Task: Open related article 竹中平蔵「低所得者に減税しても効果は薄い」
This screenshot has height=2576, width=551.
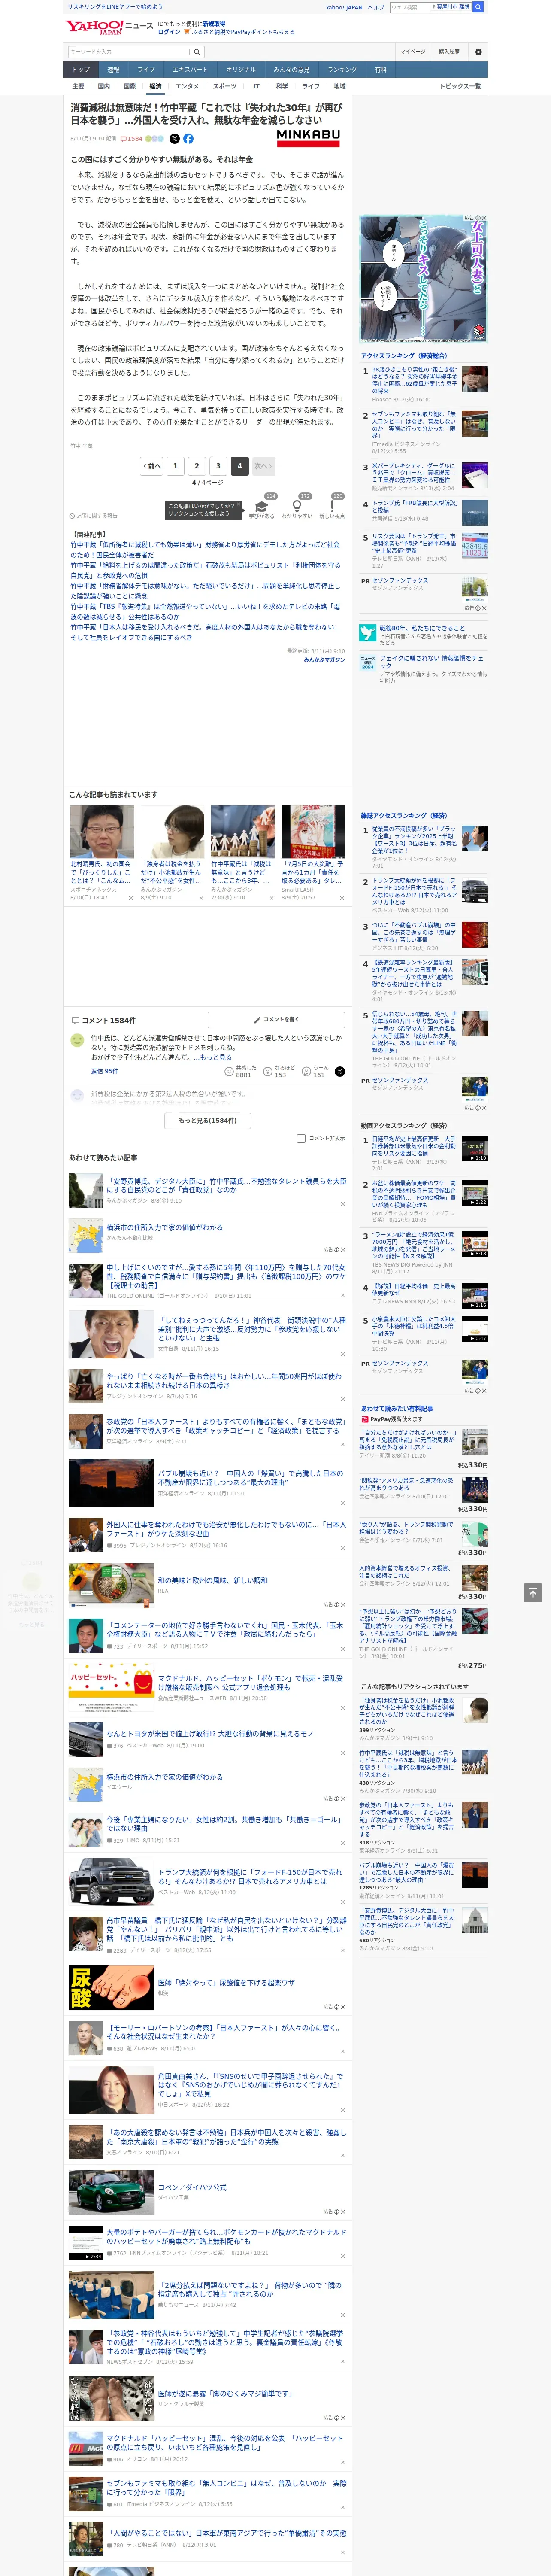Action: (205, 550)
